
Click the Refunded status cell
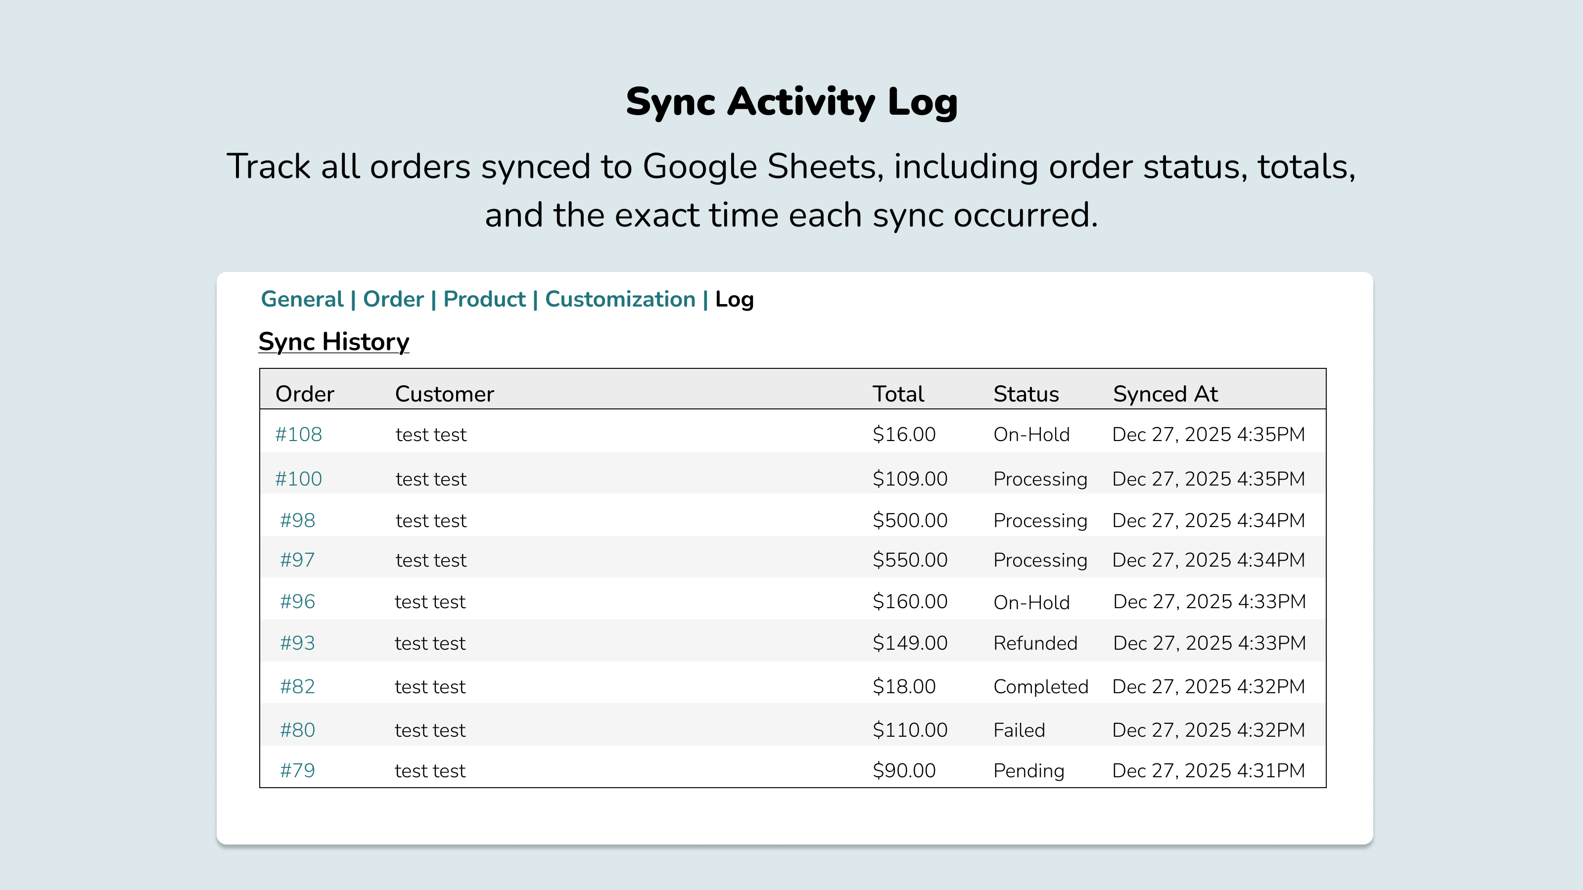pyautogui.click(x=1035, y=643)
